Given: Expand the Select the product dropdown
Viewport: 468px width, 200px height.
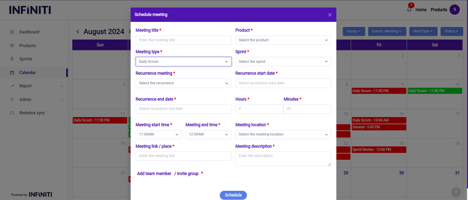Looking at the screenshot, I should tap(283, 40).
